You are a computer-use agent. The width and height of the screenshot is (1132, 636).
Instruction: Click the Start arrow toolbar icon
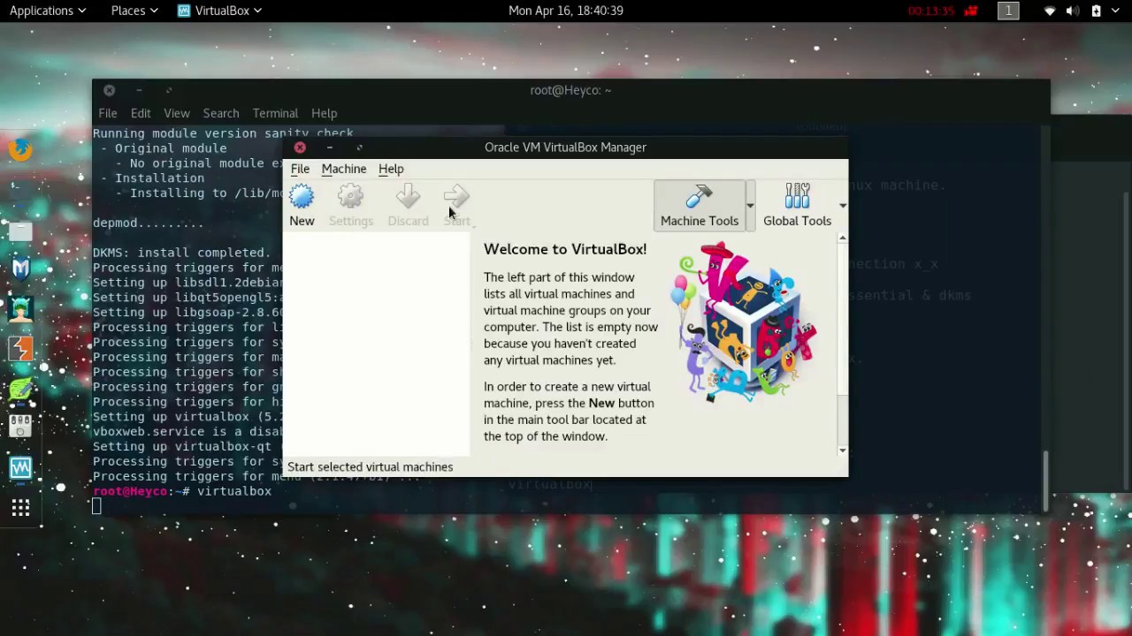(456, 197)
